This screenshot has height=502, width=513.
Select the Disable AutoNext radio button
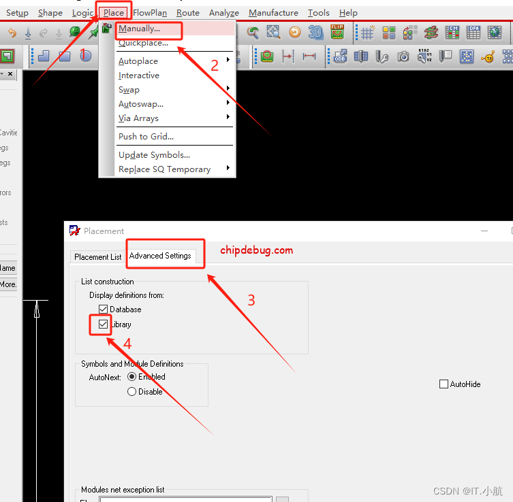[x=132, y=392]
